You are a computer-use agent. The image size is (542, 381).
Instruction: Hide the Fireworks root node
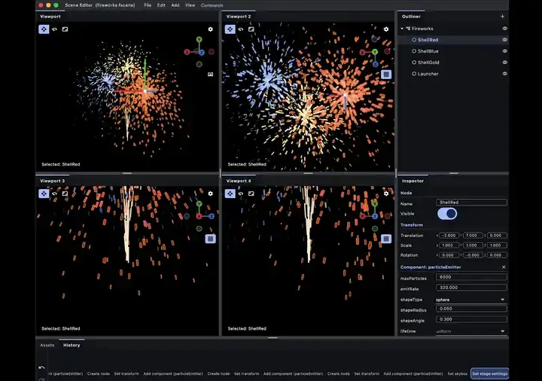(504, 29)
